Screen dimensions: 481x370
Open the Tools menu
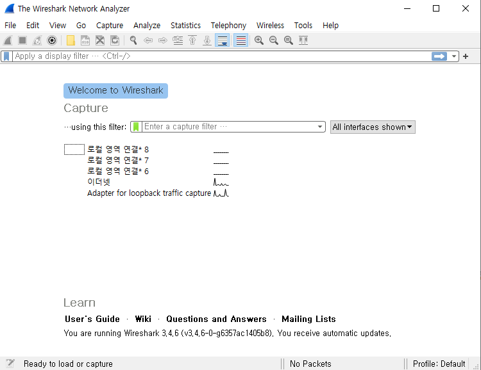click(x=303, y=26)
